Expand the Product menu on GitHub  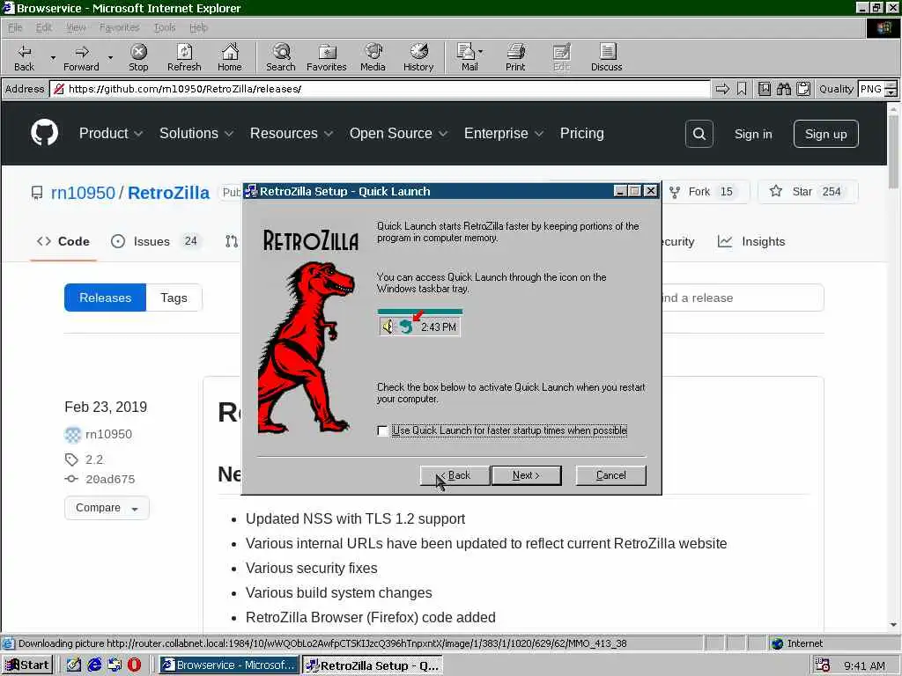pyautogui.click(x=110, y=134)
